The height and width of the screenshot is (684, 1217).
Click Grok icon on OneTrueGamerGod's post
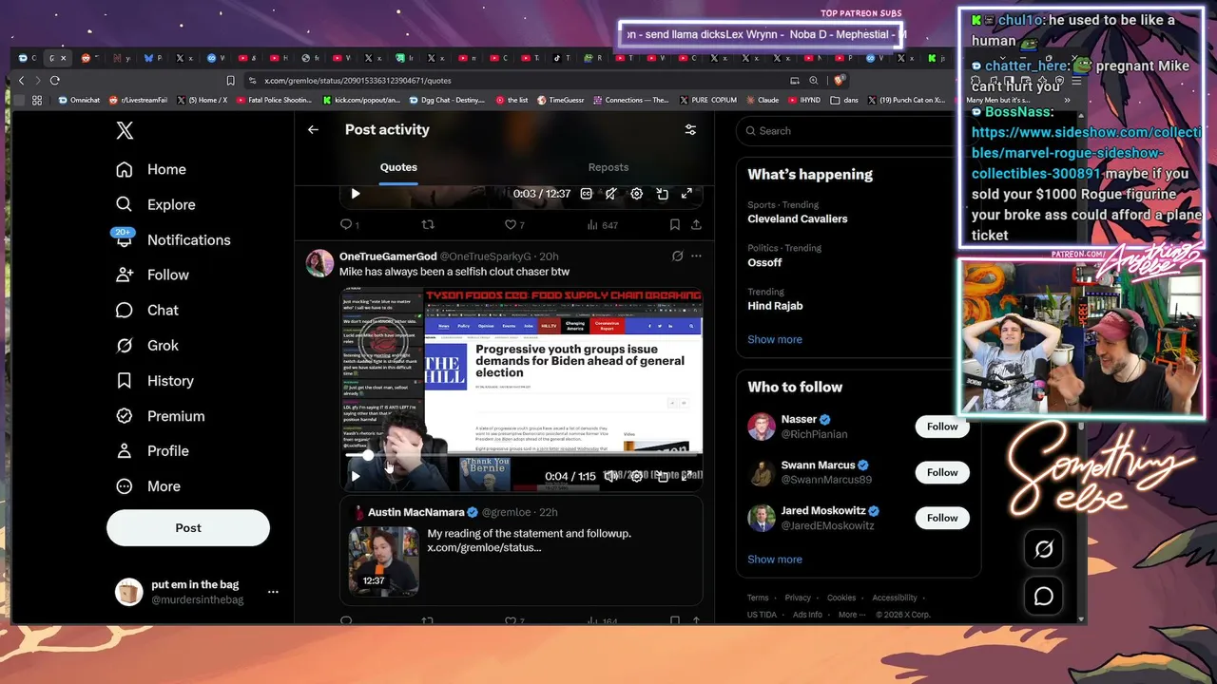click(x=677, y=256)
